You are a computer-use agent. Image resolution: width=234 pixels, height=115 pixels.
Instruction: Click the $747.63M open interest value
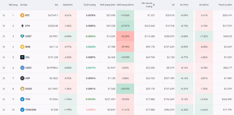(x=169, y=89)
